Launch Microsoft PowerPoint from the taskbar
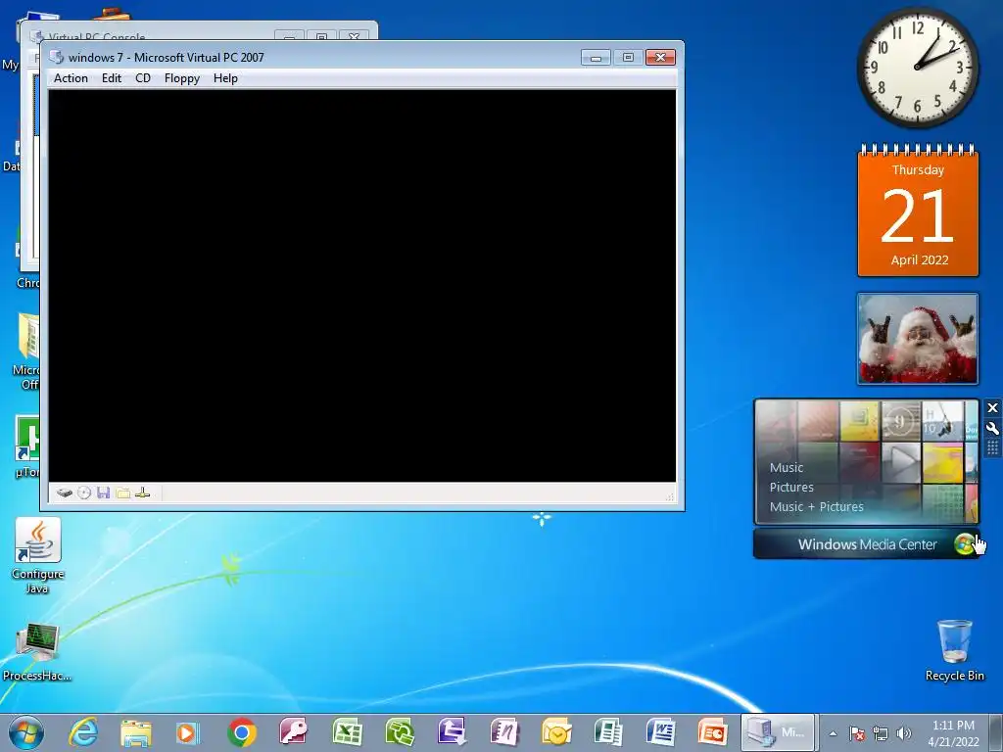This screenshot has height=752, width=1003. click(713, 732)
